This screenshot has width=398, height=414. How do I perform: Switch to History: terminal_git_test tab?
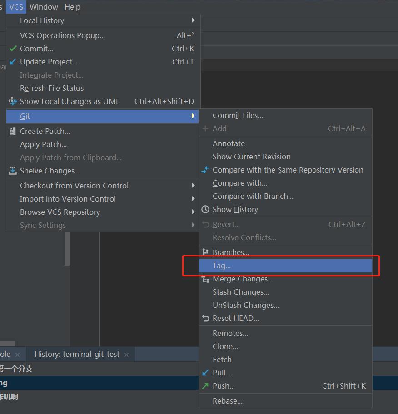click(77, 354)
